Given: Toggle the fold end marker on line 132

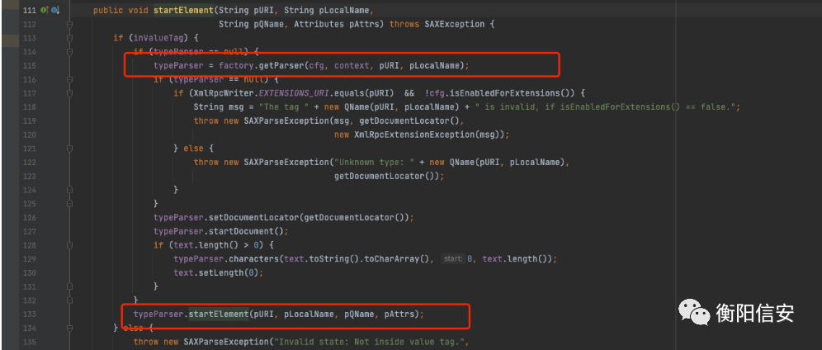Looking at the screenshot, I should pos(69,300).
